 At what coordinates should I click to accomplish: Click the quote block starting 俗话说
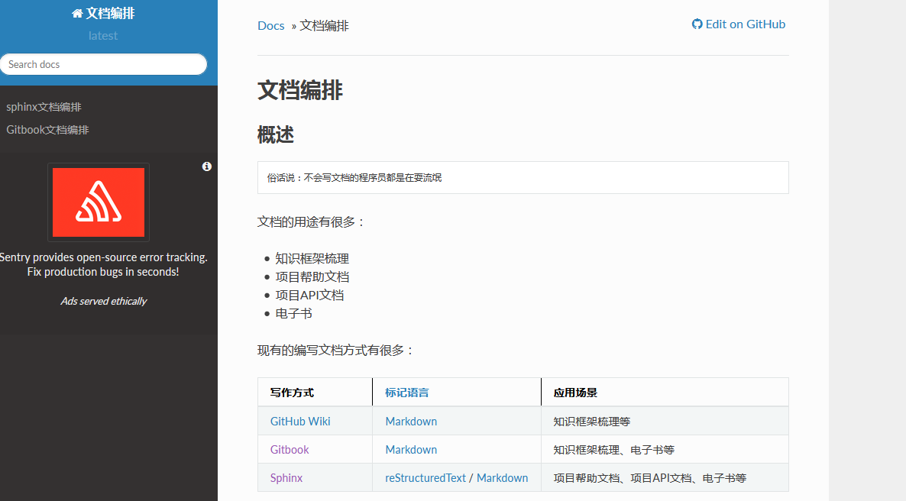pos(523,177)
